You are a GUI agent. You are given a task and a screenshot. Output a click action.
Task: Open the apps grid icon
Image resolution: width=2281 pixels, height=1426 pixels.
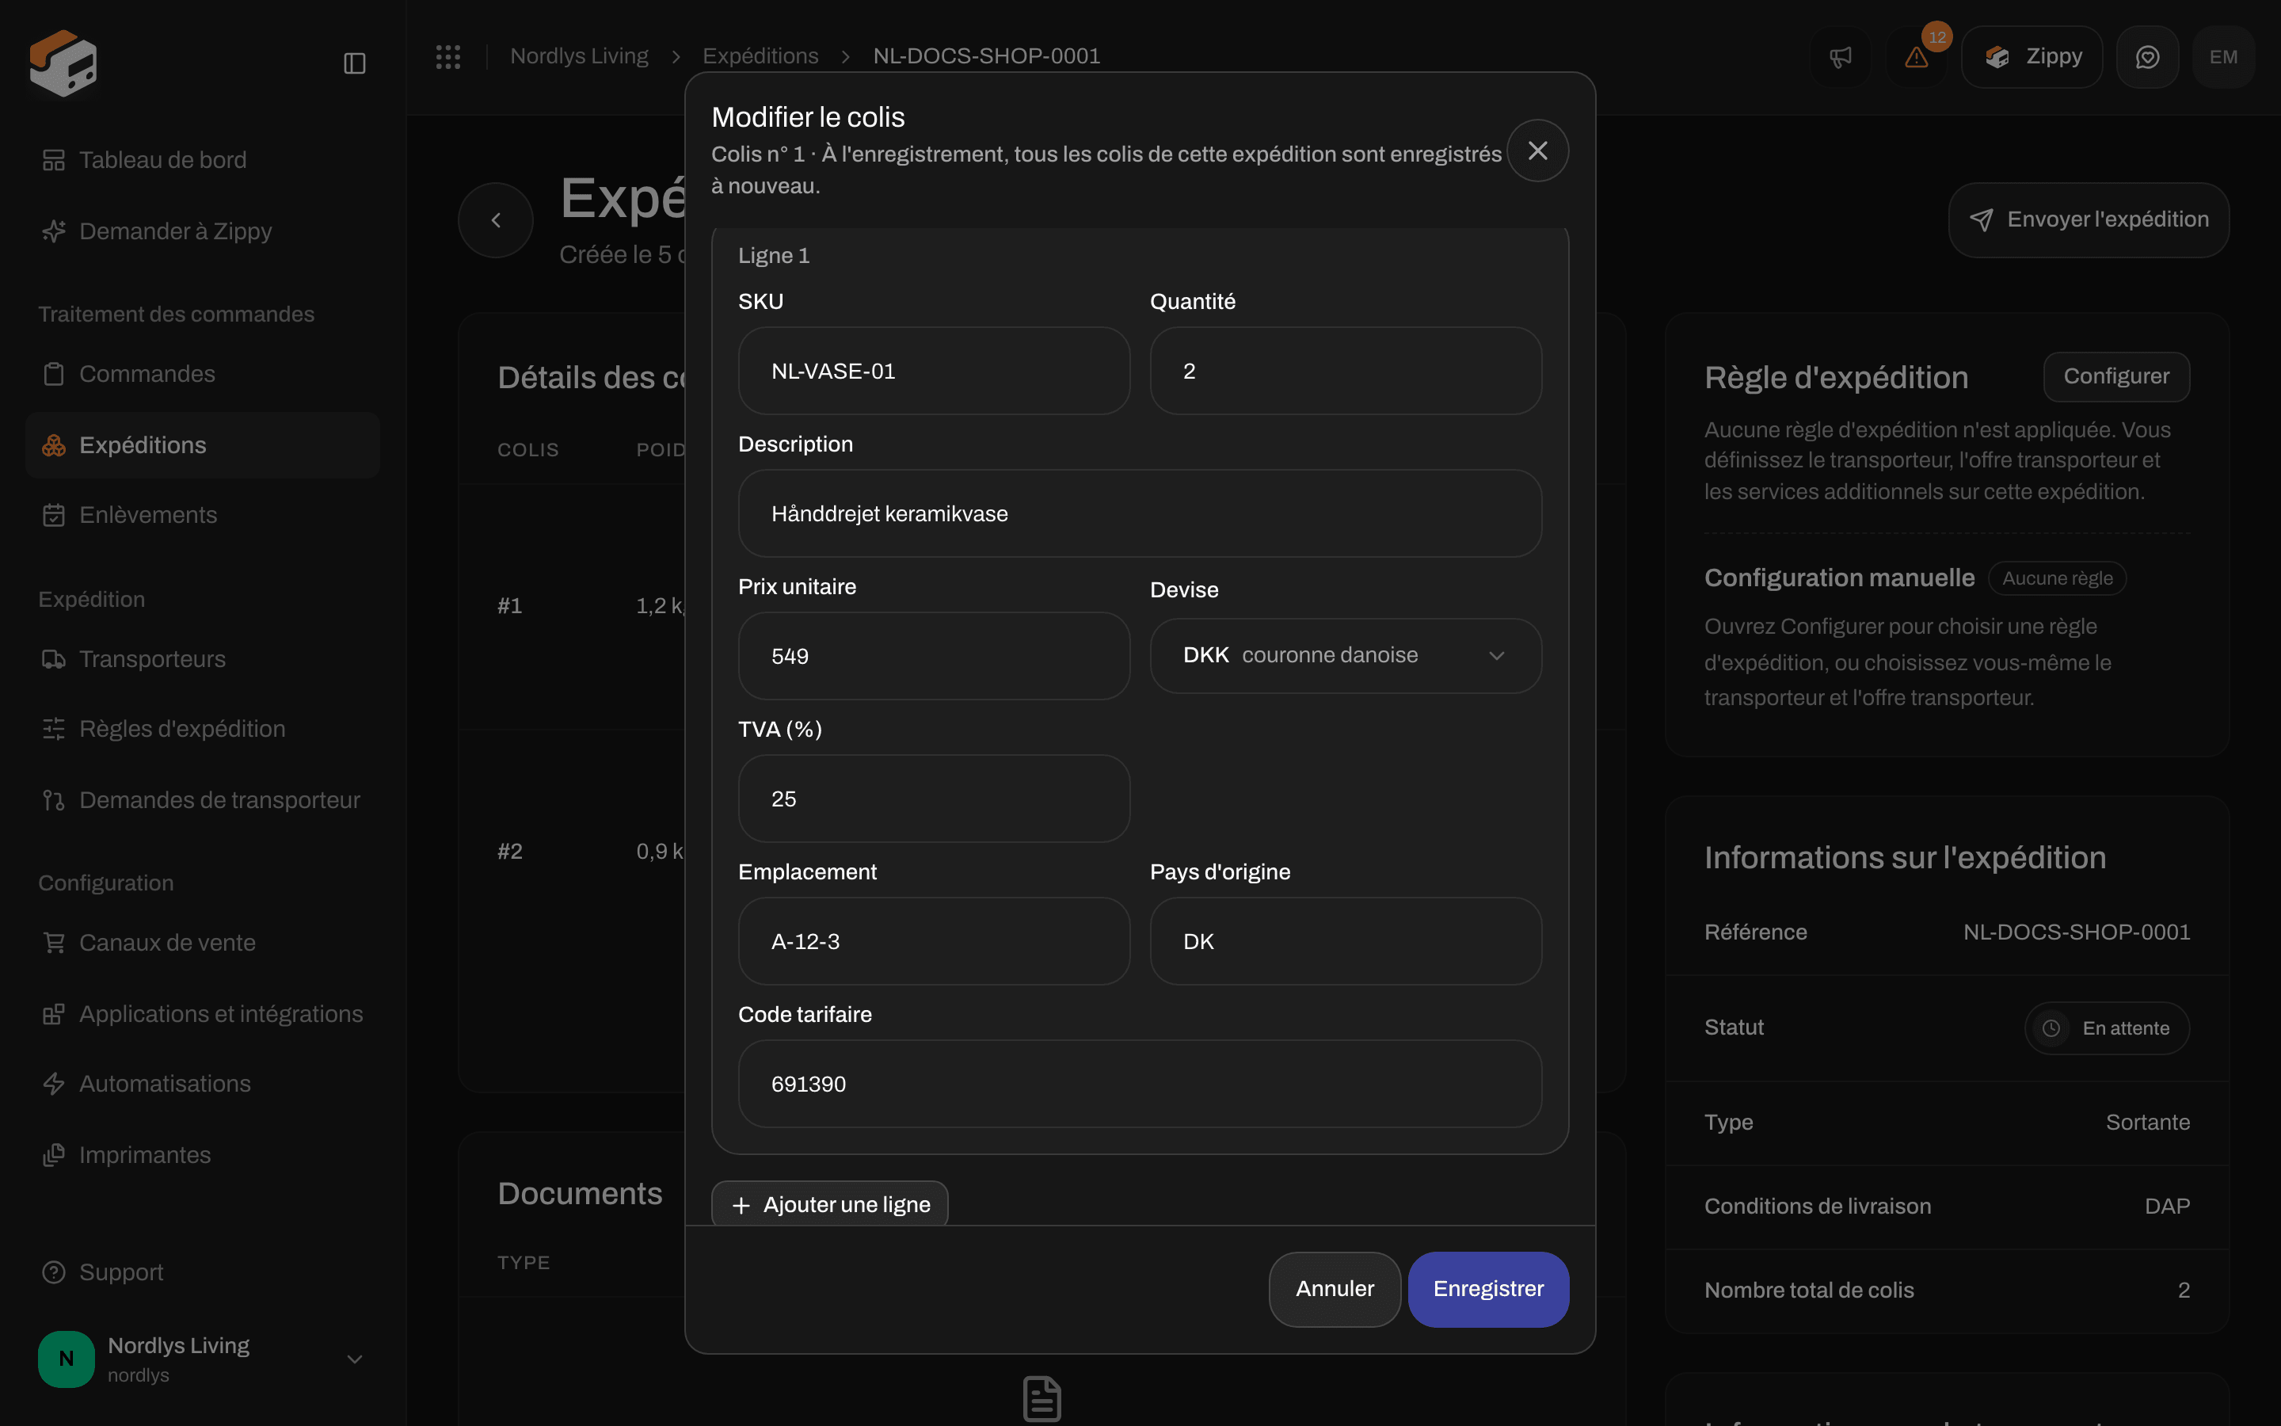click(447, 56)
